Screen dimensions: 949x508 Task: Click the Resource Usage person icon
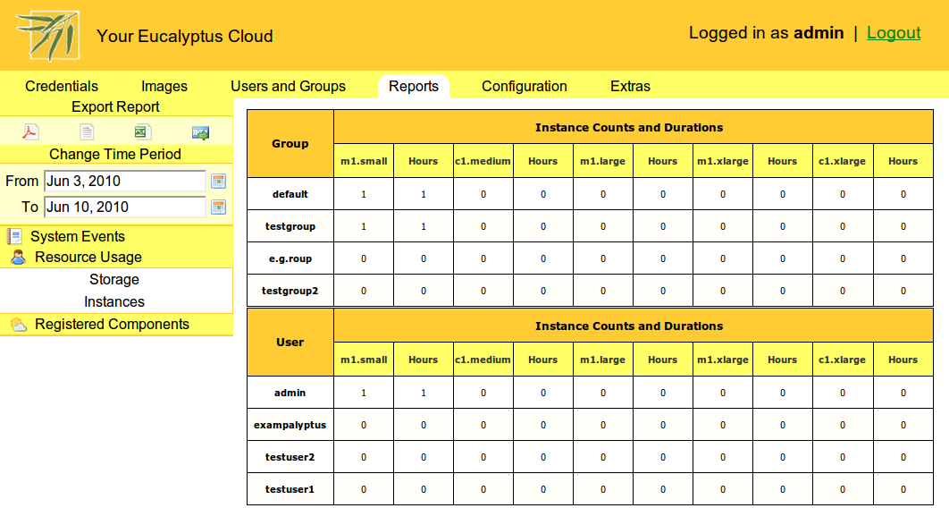pos(18,258)
